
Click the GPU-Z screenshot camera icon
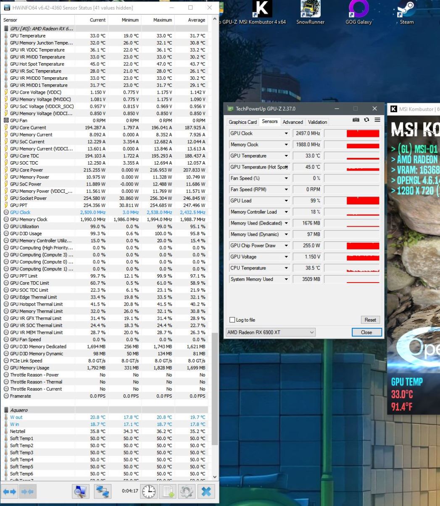pos(356,120)
